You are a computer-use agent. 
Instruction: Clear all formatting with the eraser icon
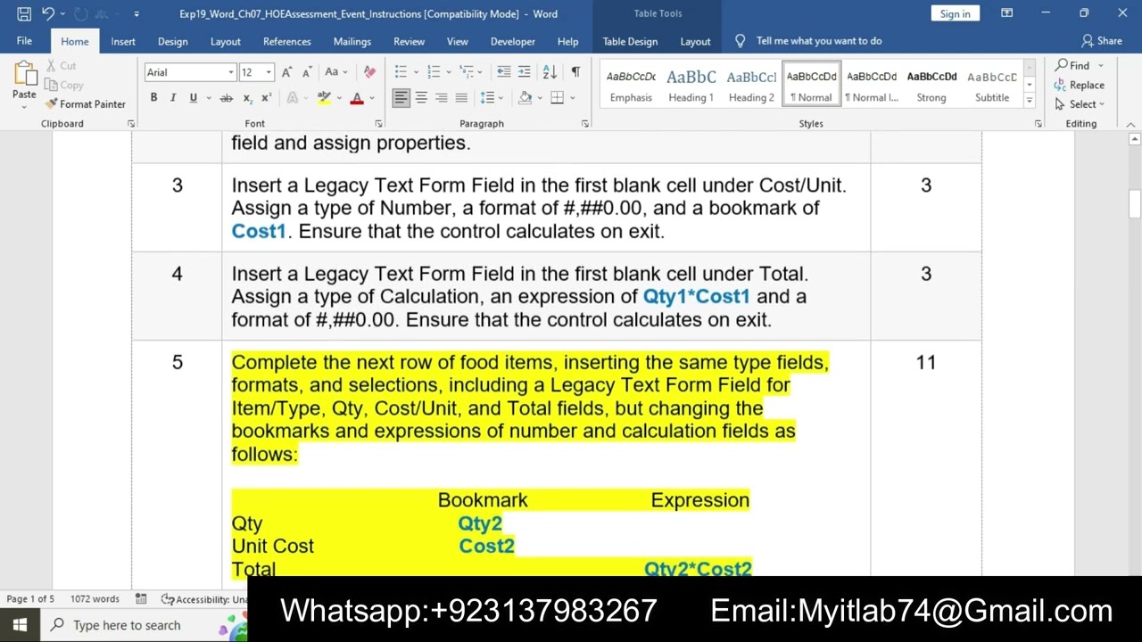[370, 72]
